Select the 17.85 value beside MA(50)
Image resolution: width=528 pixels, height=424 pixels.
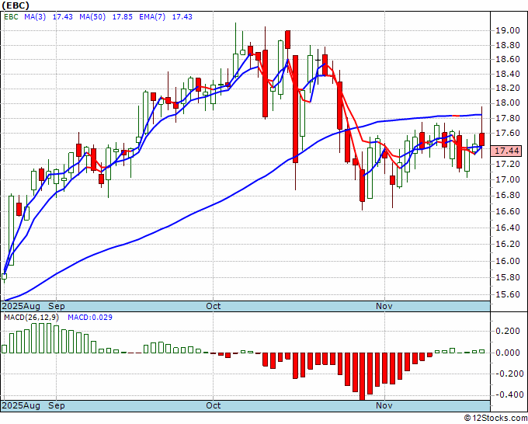point(122,17)
